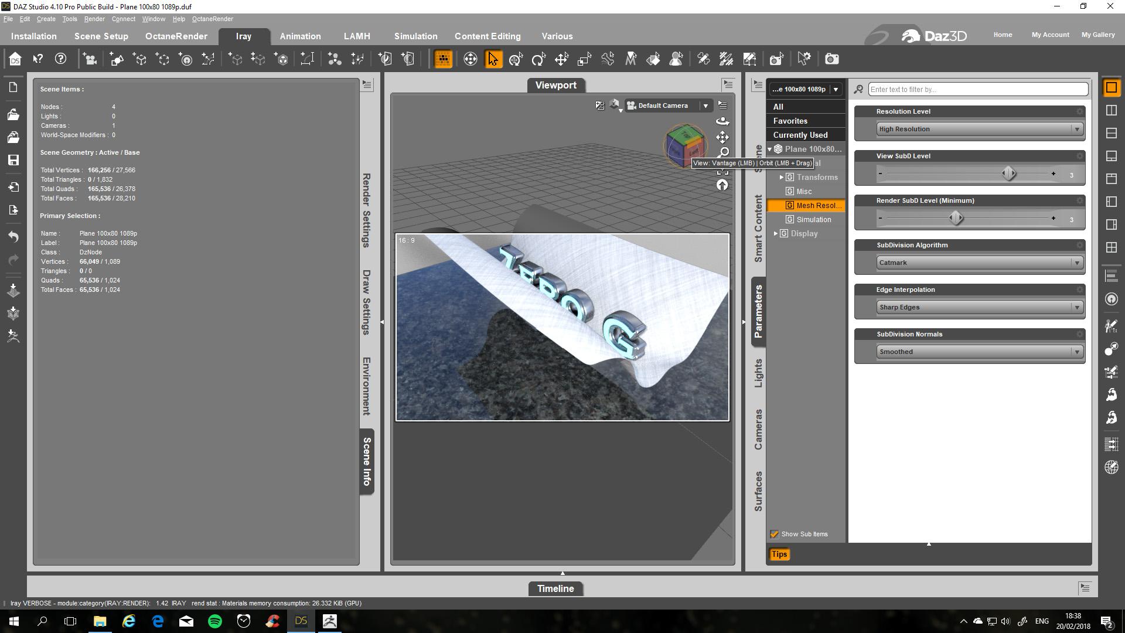
Task: Click the Tips button
Action: (779, 554)
